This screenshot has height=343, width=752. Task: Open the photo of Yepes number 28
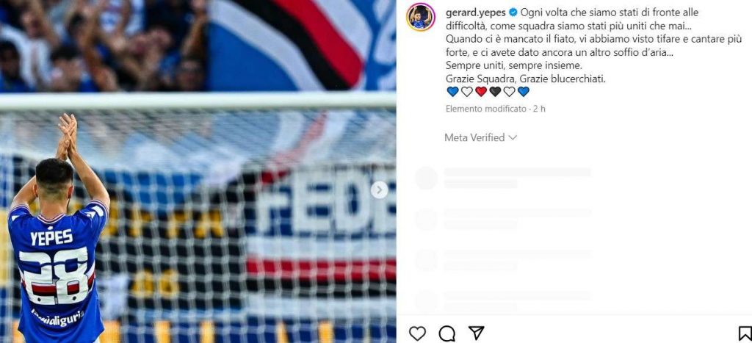point(198,171)
